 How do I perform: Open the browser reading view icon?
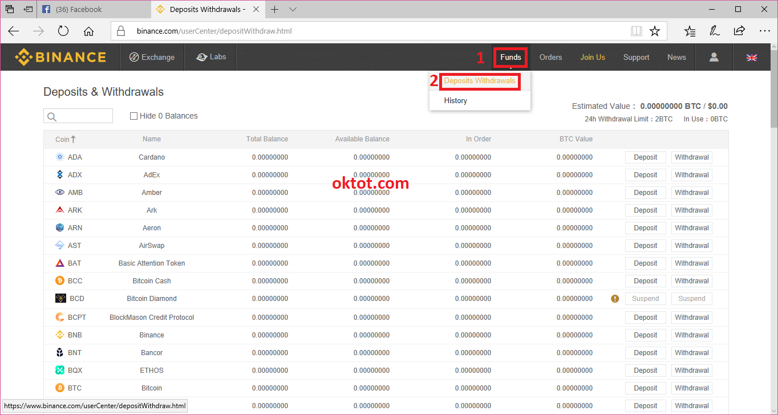click(637, 31)
